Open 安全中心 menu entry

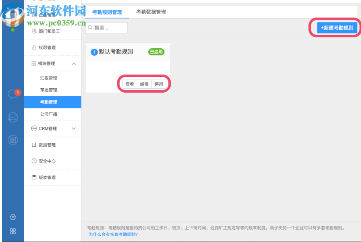(x=53, y=161)
